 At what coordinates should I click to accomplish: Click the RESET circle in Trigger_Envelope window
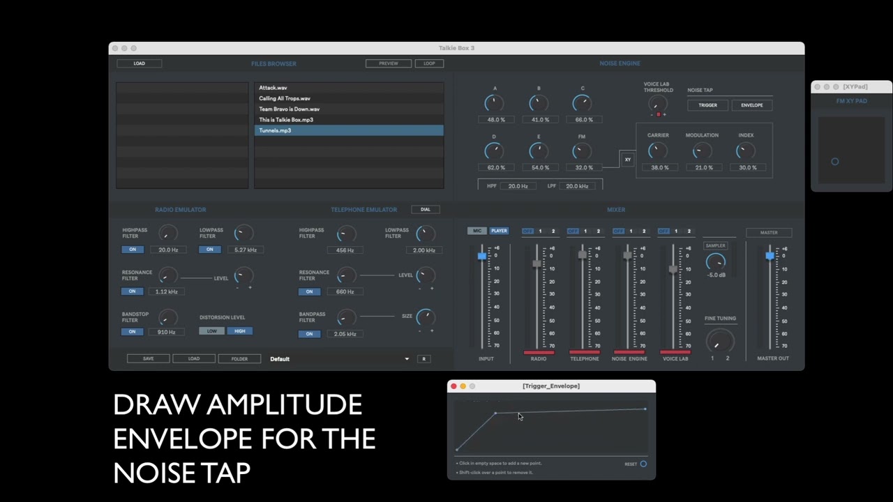tap(643, 464)
